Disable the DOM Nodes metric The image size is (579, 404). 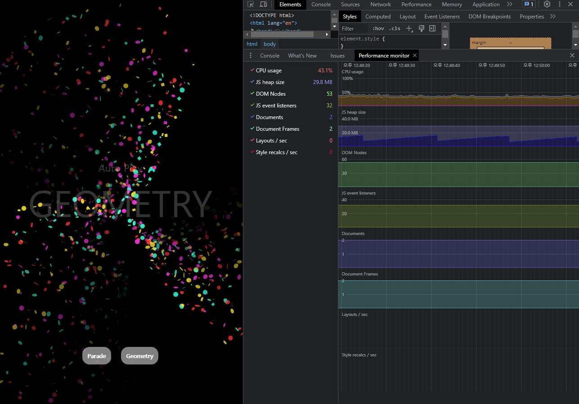coord(252,94)
